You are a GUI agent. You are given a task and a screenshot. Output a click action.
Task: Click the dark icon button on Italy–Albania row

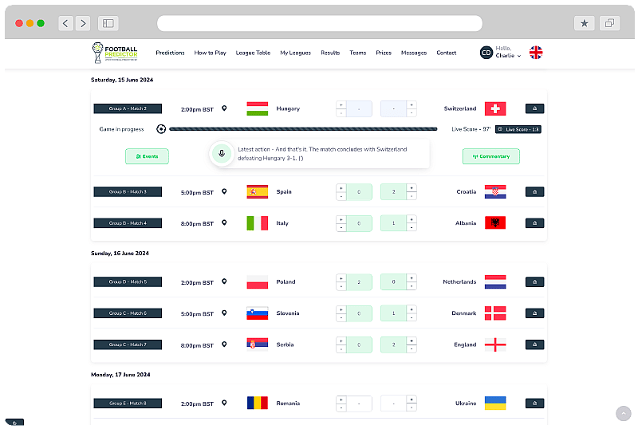point(534,223)
